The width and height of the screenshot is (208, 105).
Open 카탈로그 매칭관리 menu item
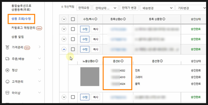click(23, 28)
